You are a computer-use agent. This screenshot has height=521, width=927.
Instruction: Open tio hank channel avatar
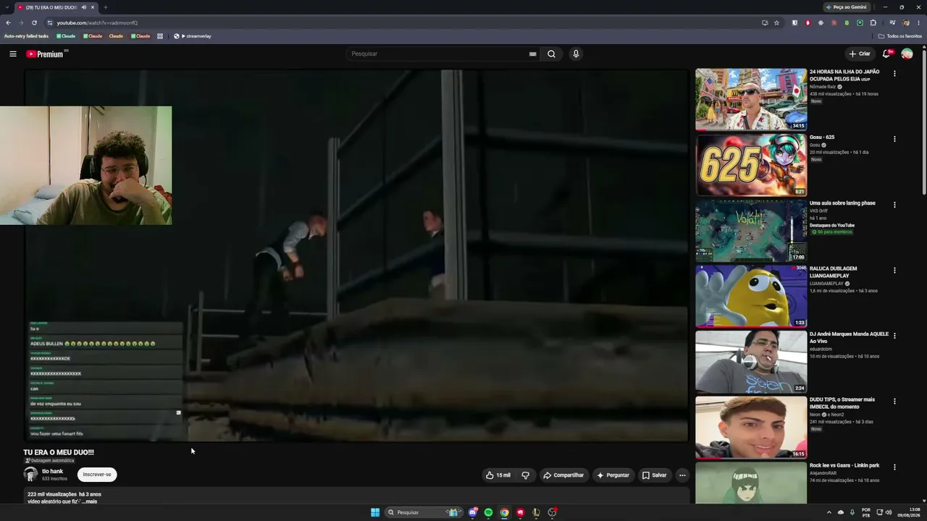point(30,475)
